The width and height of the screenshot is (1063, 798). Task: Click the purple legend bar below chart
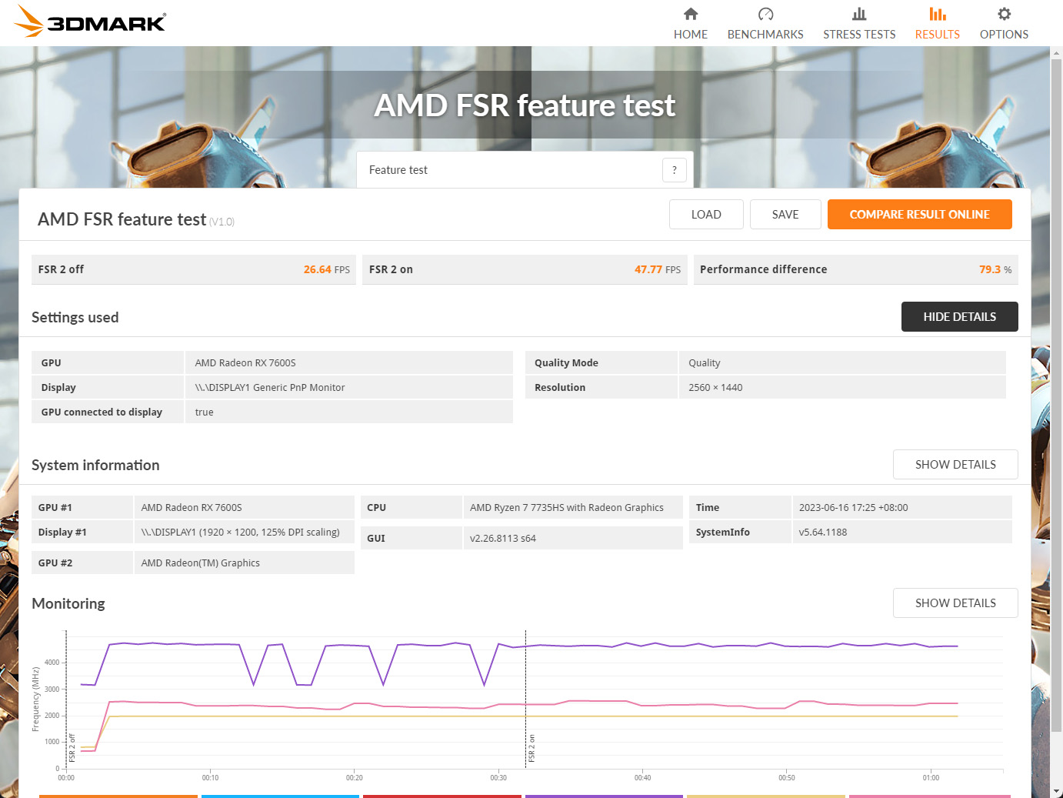pyautogui.click(x=604, y=796)
